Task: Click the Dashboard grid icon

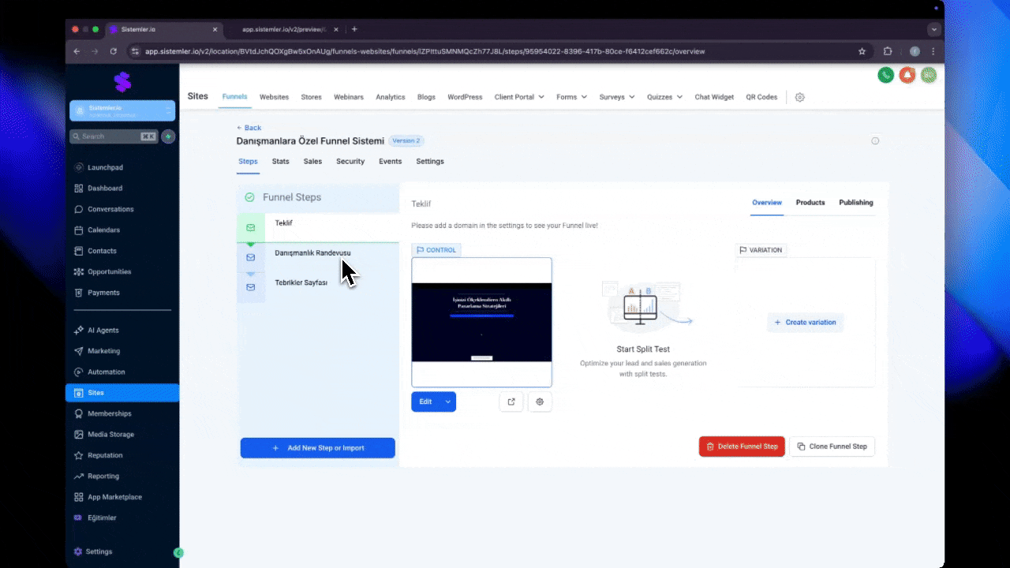Action: [x=79, y=189]
